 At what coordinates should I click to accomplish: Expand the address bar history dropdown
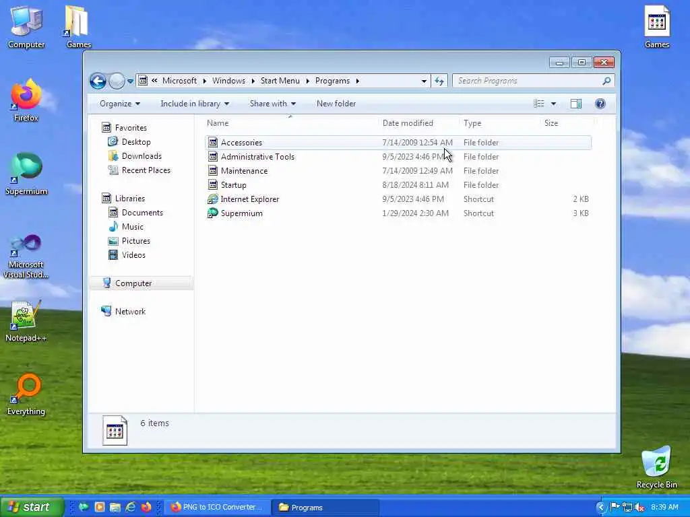[x=424, y=81]
